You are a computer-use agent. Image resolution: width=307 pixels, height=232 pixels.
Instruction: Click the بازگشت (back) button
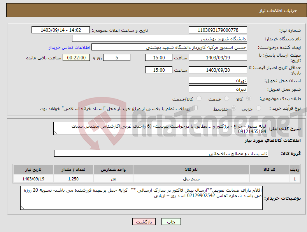(144, 222)
